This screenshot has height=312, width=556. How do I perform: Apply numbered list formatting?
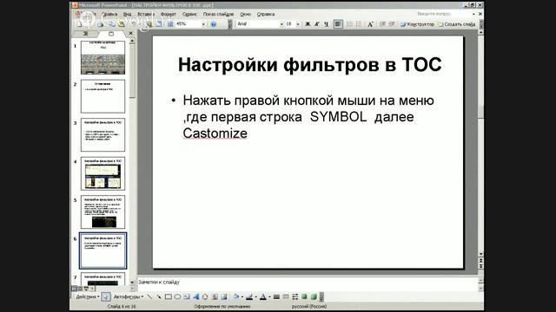click(x=349, y=24)
